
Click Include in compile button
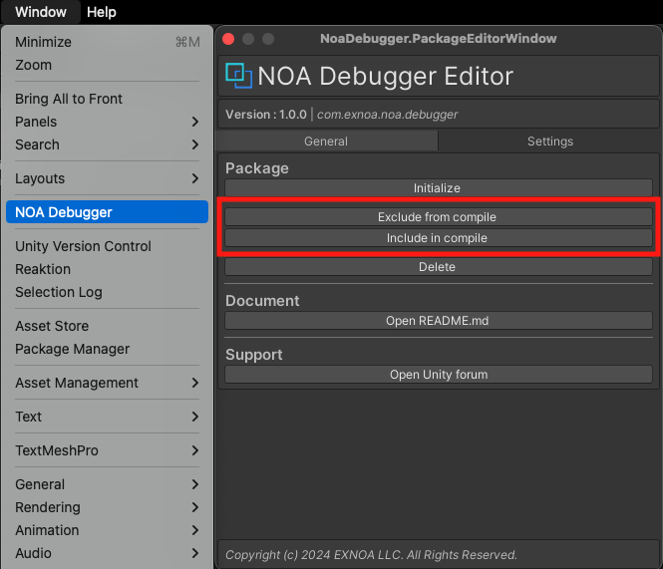click(438, 238)
